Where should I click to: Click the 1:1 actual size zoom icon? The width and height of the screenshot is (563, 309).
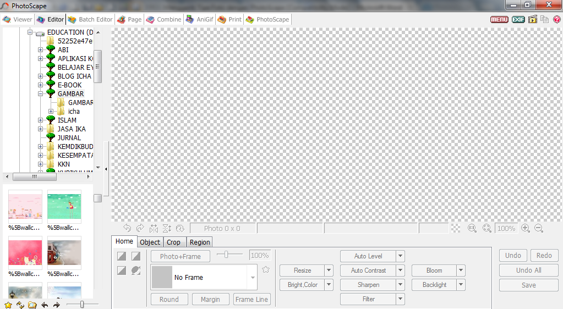coord(472,228)
